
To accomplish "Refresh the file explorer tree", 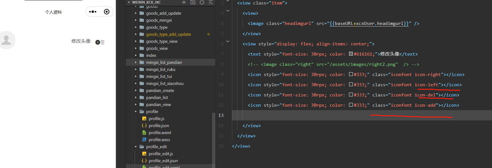I will (x=202, y=2).
